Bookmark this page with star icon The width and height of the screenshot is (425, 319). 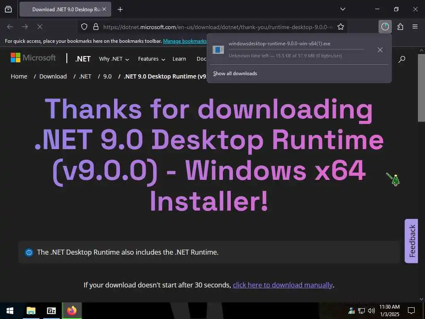coord(341,27)
